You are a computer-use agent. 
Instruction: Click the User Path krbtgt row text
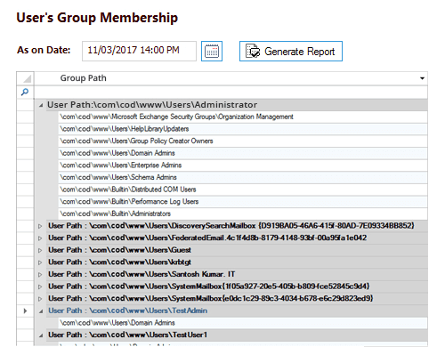119,262
